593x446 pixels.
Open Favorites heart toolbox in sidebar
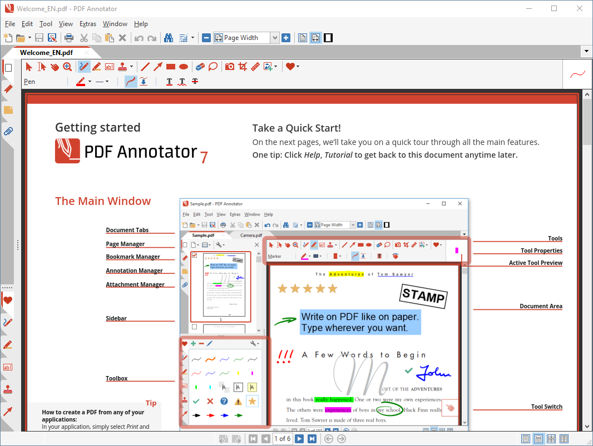pos(8,300)
